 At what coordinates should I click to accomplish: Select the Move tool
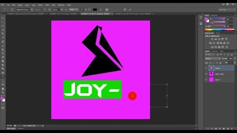[x=3, y=18]
